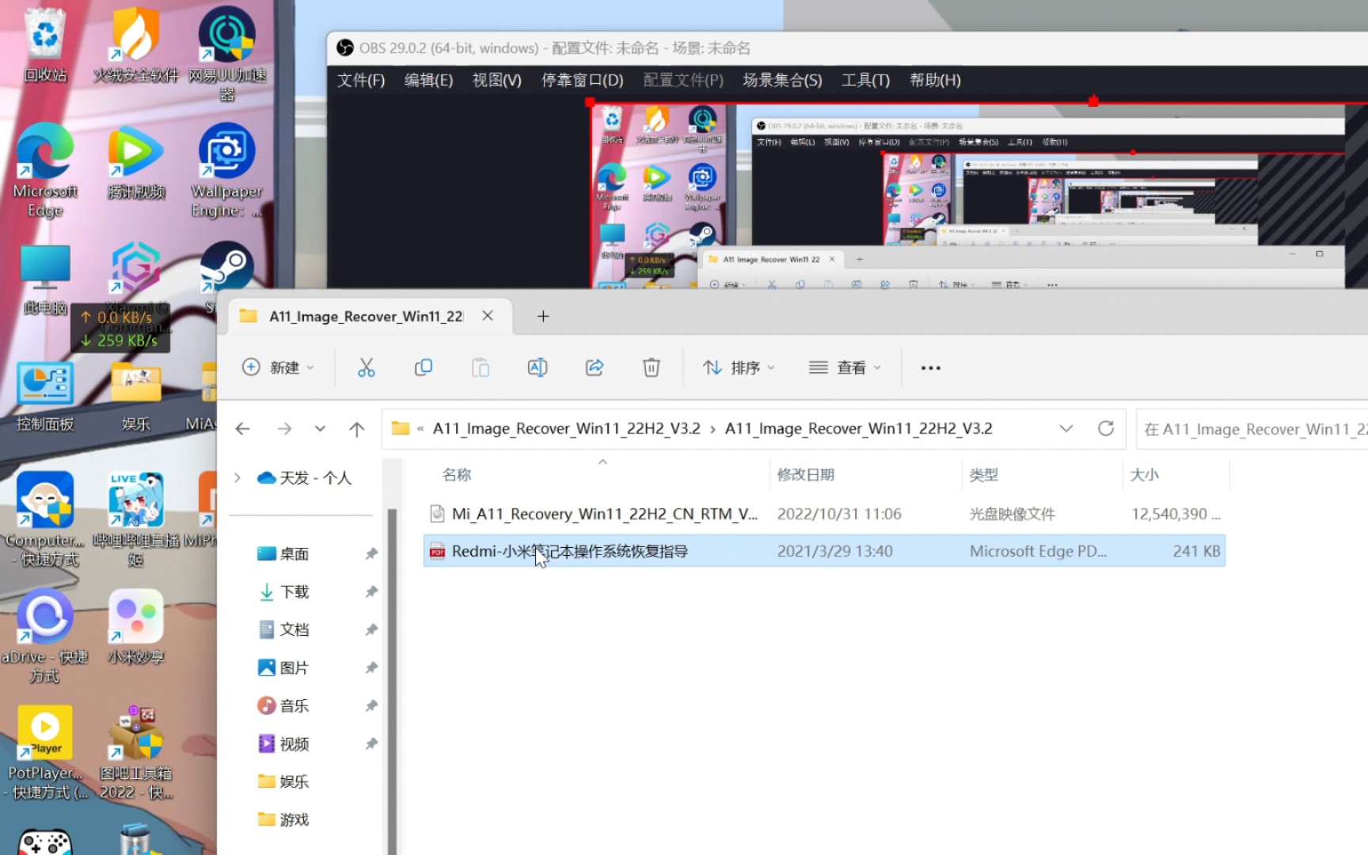The image size is (1368, 855).
Task: Click the Paste icon in Explorer toolbar
Action: pos(481,367)
